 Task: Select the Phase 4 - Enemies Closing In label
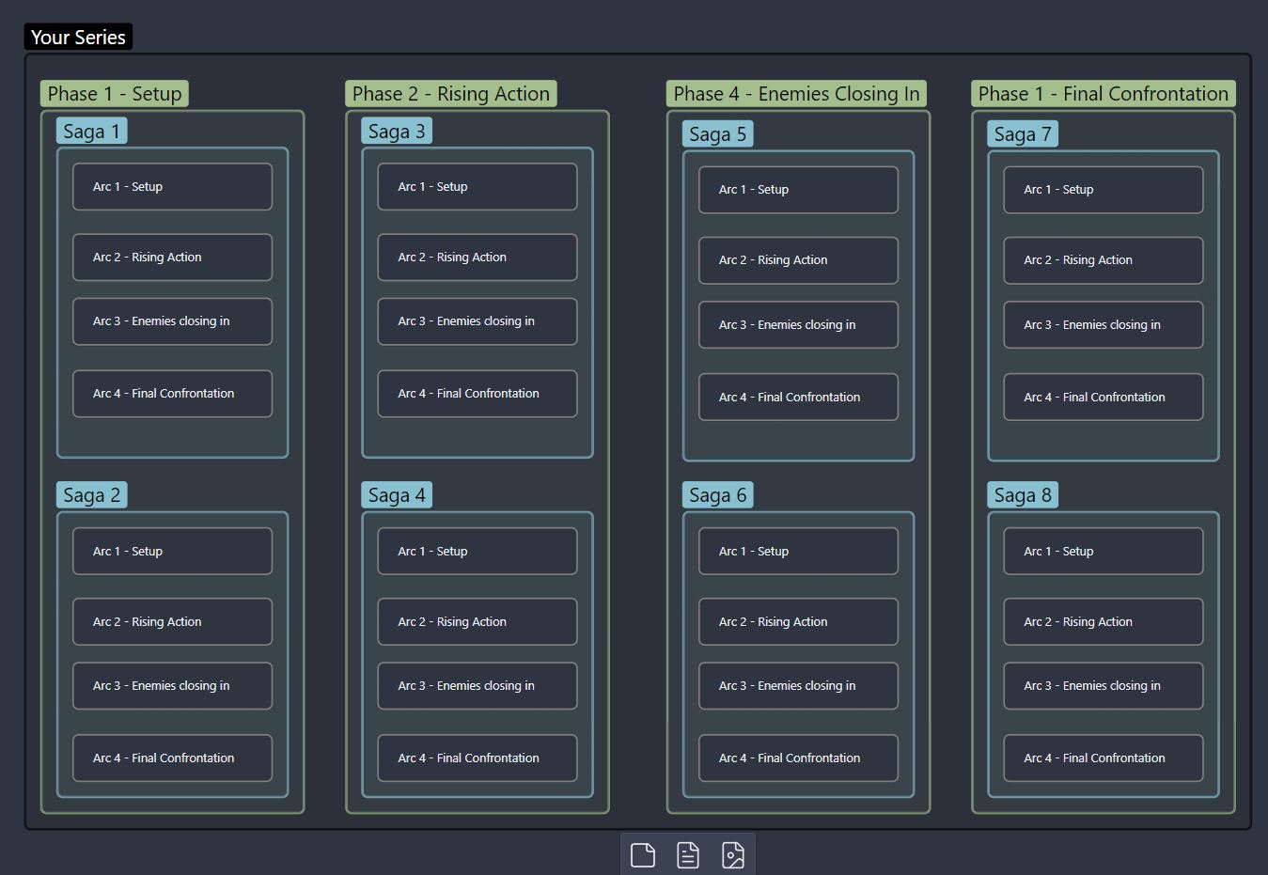[x=797, y=94]
